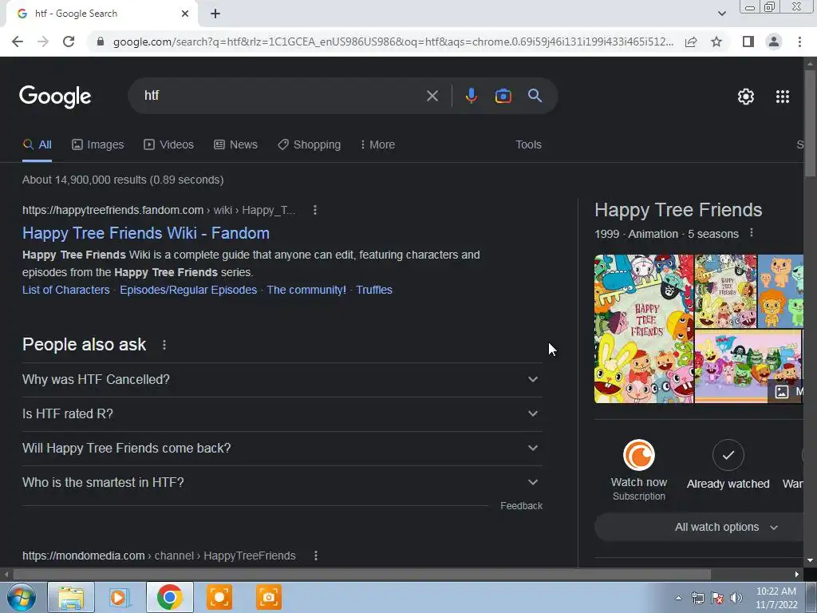Image resolution: width=817 pixels, height=613 pixels.
Task: Open the More search filters menu
Action: [x=377, y=144]
